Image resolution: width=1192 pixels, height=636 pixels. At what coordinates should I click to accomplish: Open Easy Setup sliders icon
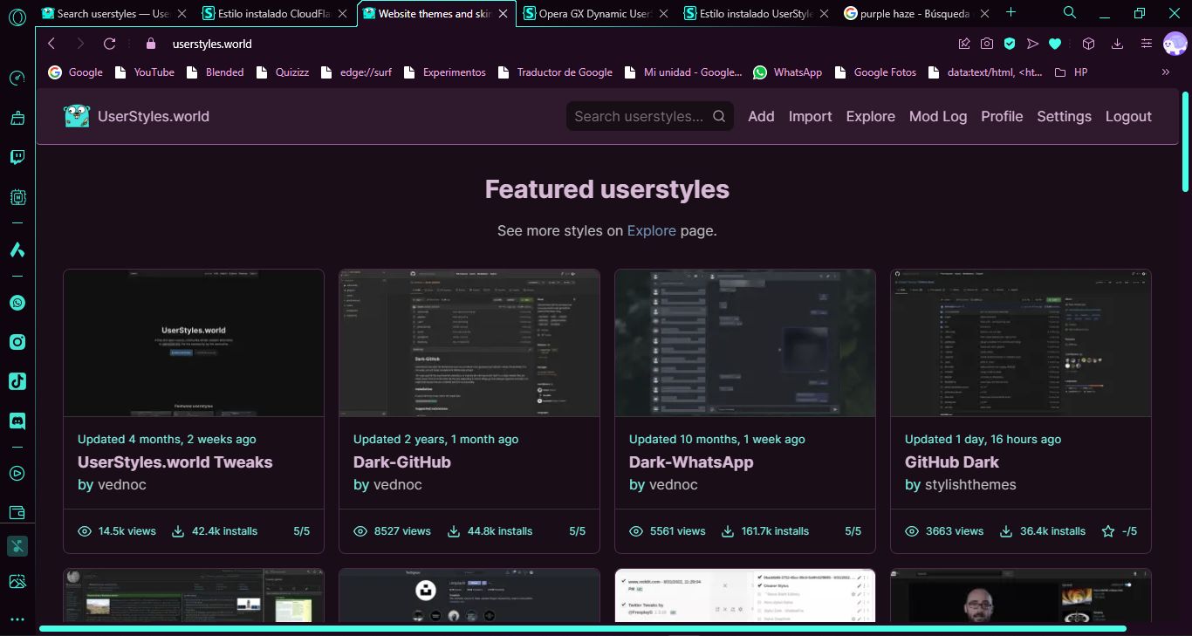click(x=1147, y=44)
